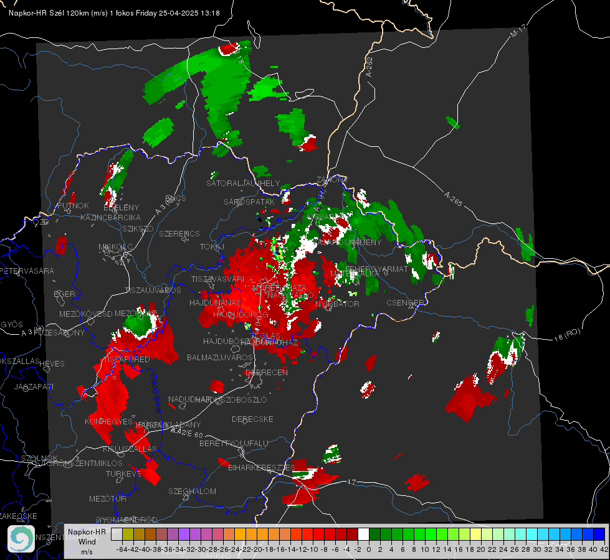
Task: Click the ZÁHONY label
Action: point(332,180)
